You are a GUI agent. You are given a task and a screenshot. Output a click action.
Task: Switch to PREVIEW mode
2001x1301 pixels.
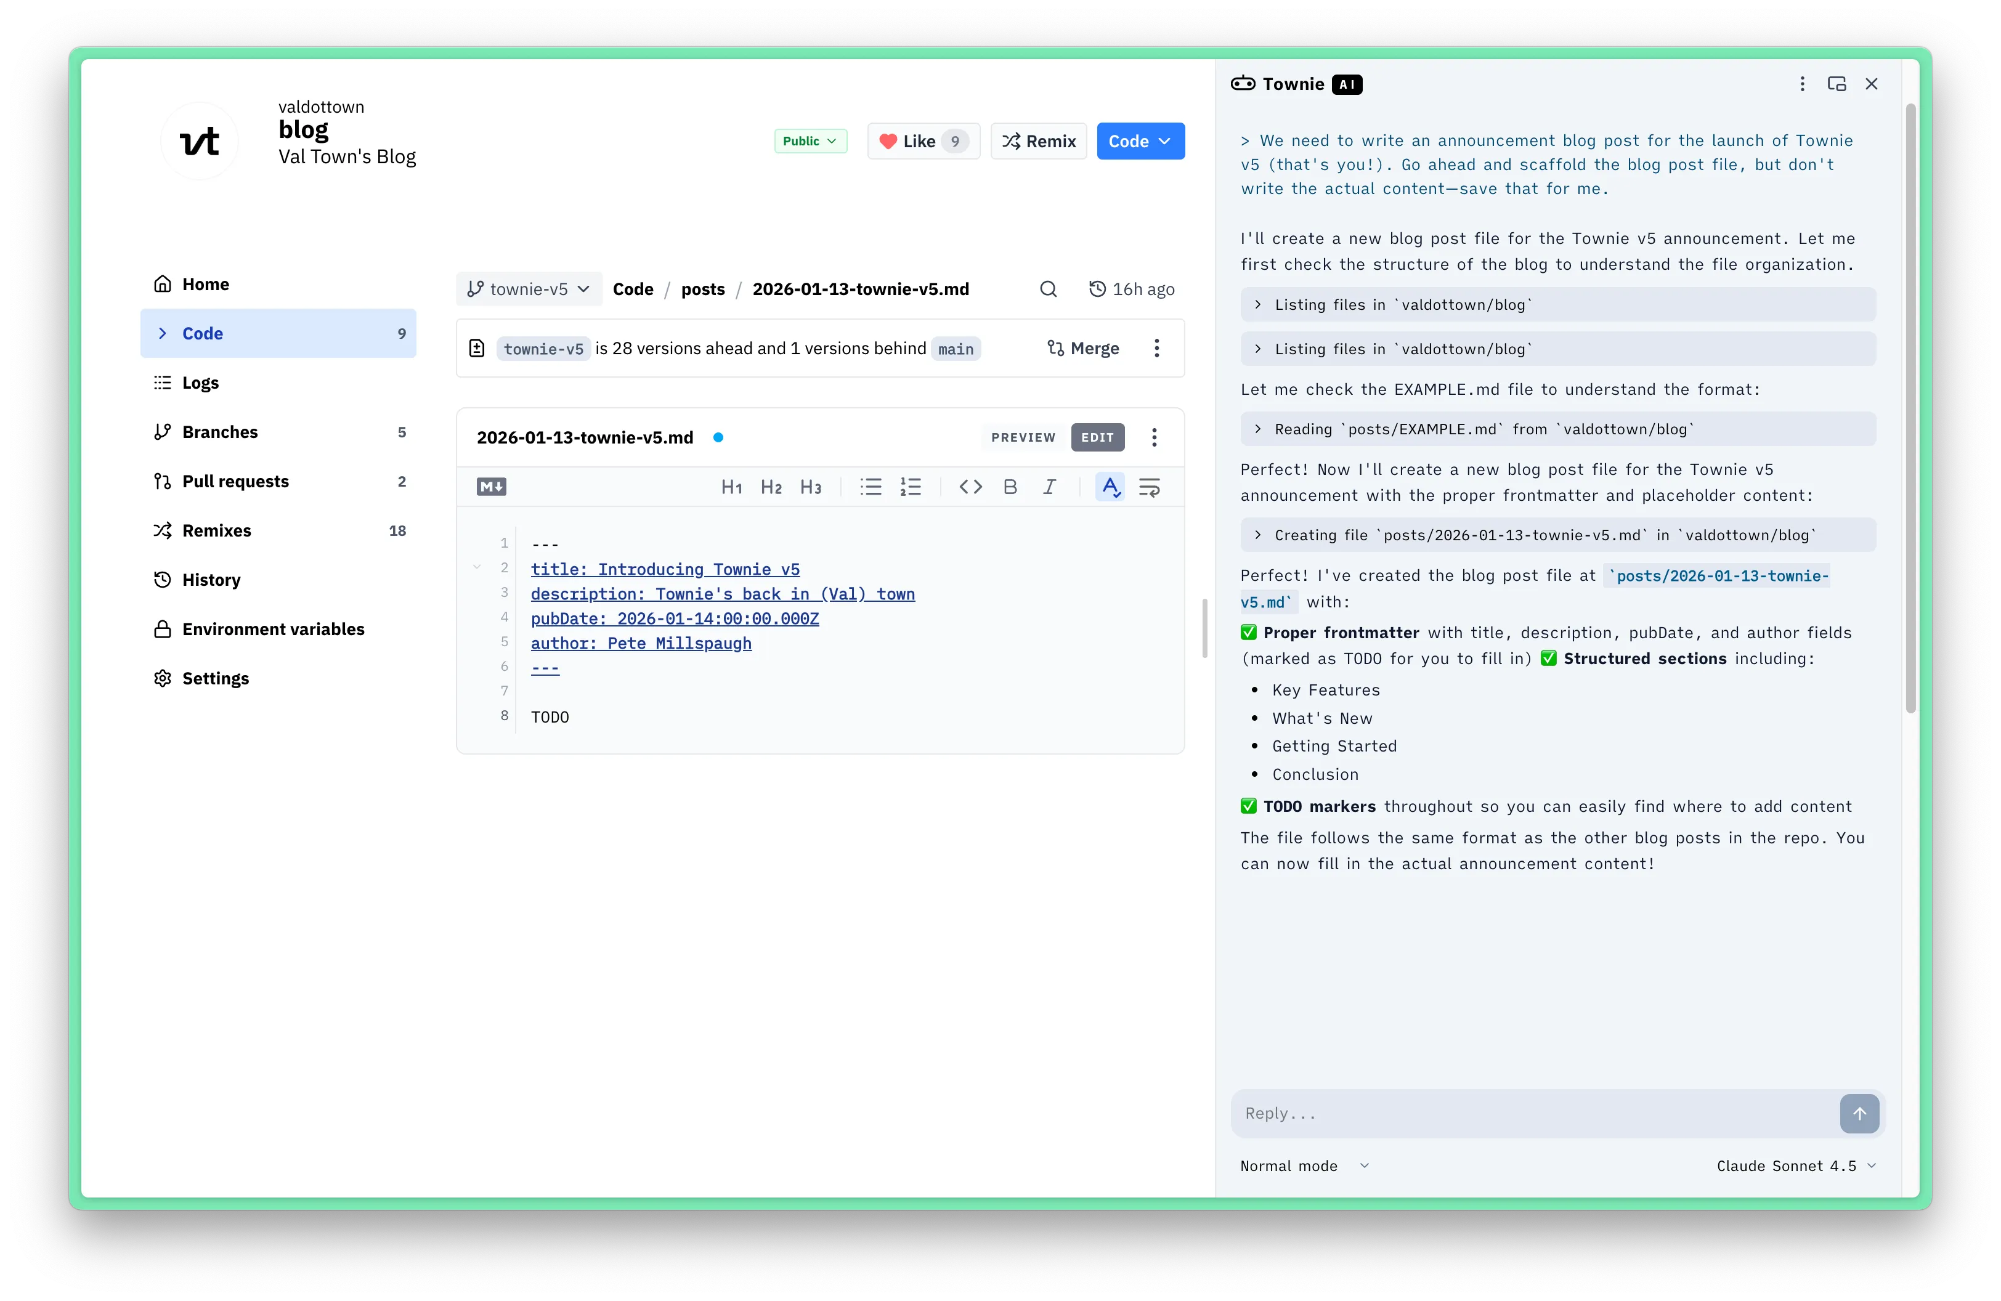[1022, 437]
